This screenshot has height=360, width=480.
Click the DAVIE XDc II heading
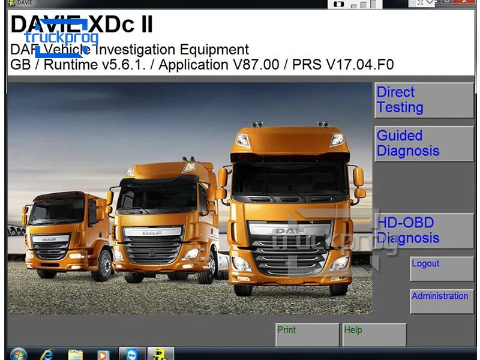82,25
